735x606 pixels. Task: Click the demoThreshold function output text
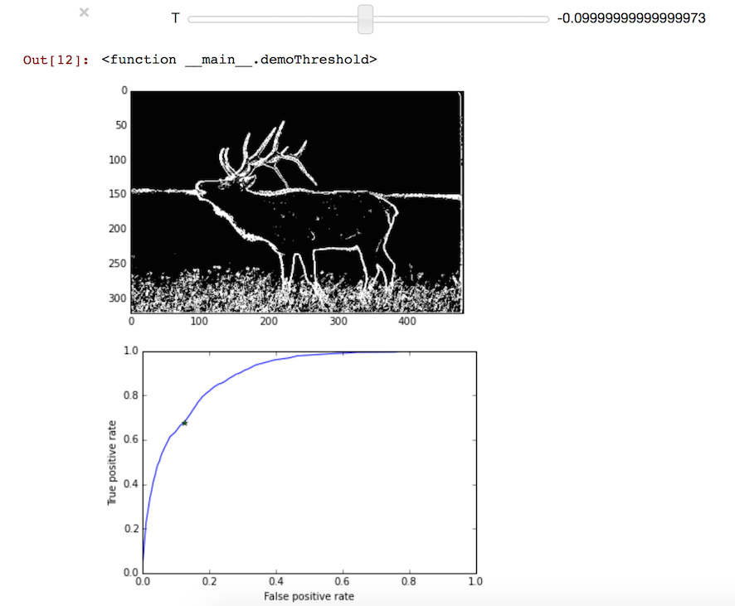pyautogui.click(x=239, y=60)
